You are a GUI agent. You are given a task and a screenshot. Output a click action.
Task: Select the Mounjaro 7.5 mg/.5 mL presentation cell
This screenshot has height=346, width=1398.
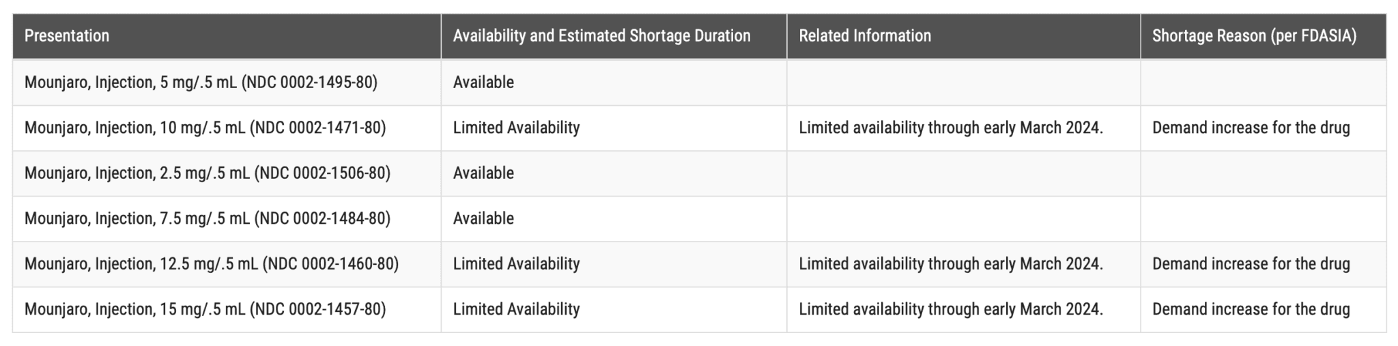[x=208, y=219]
